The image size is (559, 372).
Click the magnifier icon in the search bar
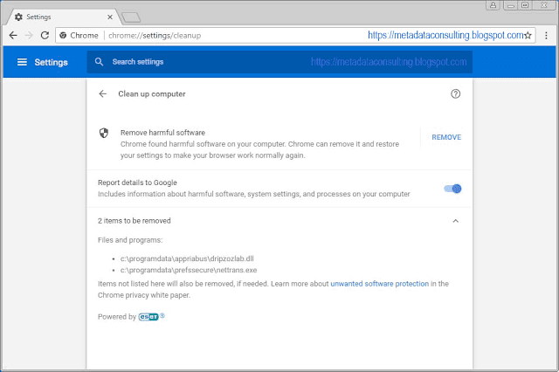pyautogui.click(x=100, y=62)
